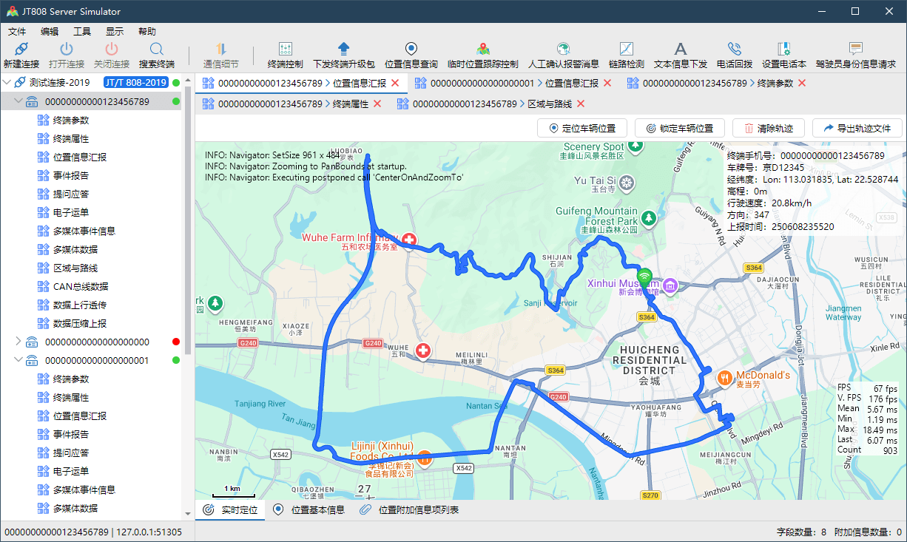Open 终端控制 from the toolbar
907x542 pixels.
click(x=285, y=50)
